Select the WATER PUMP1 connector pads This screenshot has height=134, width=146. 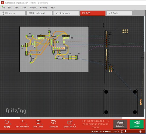pos(27,53)
